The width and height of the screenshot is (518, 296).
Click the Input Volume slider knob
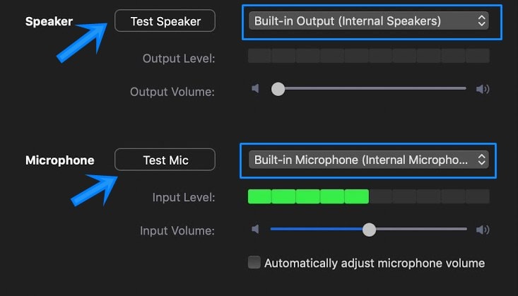[369, 230]
